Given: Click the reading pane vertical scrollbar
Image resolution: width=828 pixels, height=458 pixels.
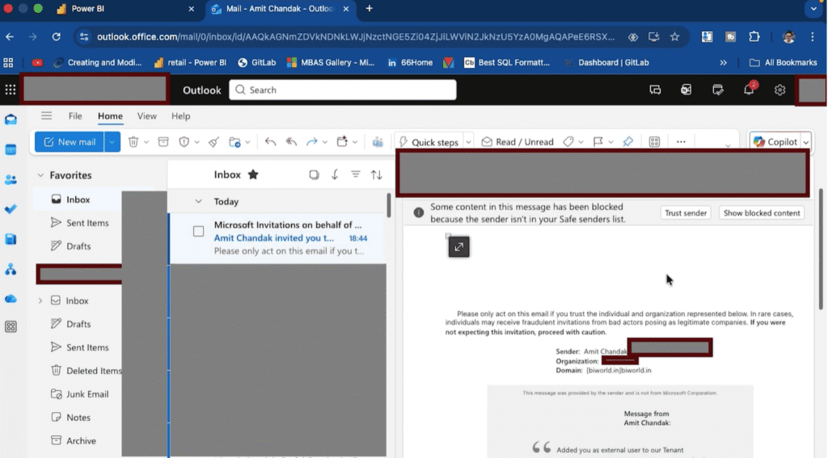Looking at the screenshot, I should coord(822,249).
